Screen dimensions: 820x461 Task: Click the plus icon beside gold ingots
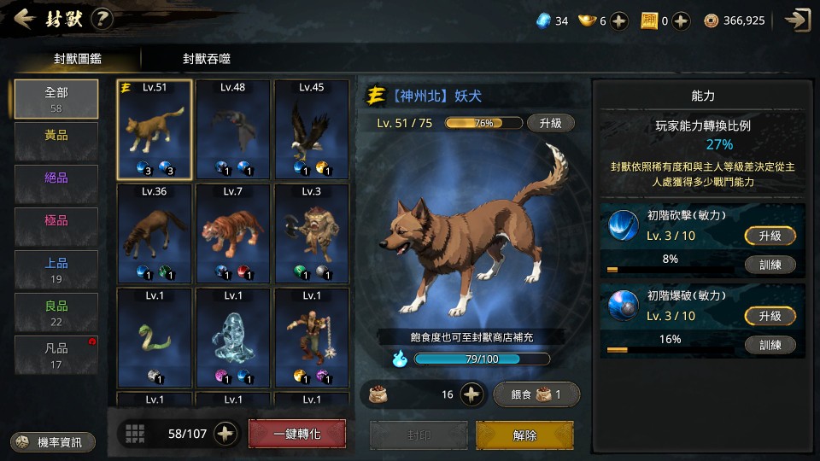pos(619,20)
